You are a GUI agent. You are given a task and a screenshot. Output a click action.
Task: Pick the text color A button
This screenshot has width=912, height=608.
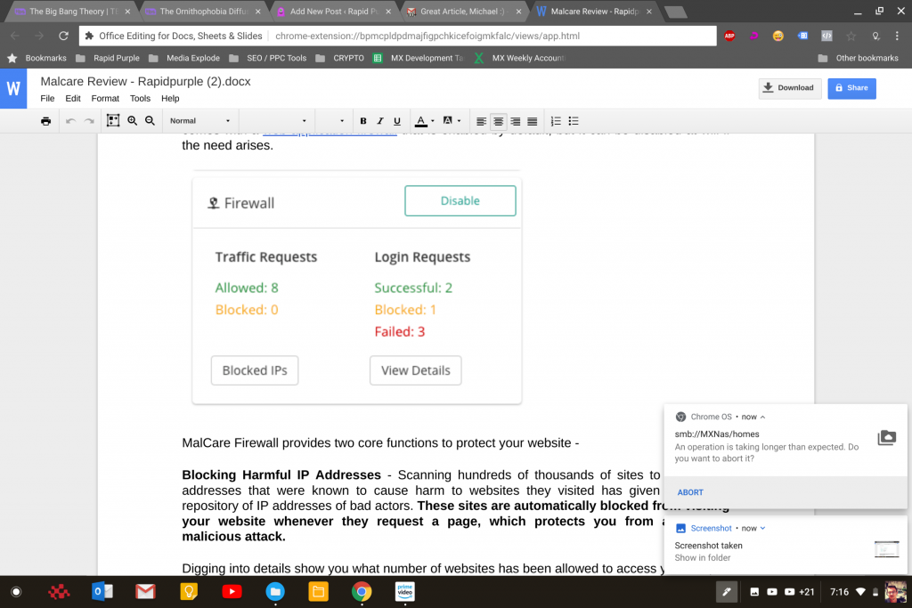[420, 121]
